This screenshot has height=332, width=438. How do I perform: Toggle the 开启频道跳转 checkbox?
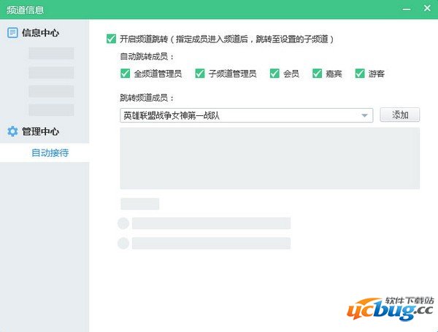point(111,39)
